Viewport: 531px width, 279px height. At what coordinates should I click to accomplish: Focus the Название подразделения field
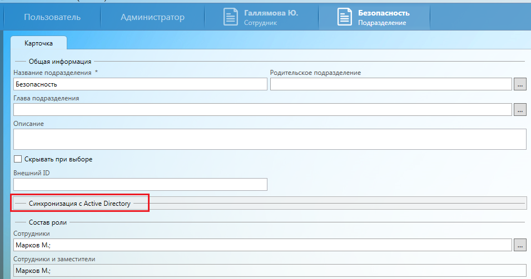[140, 84]
